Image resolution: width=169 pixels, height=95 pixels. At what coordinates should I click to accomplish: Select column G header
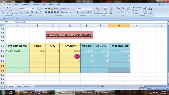[119, 26]
